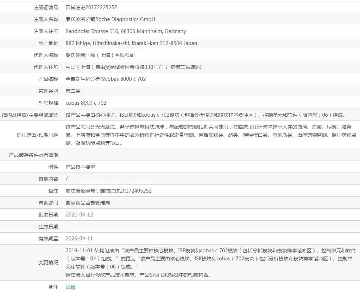Click the 型号规格 label

coord(49,103)
